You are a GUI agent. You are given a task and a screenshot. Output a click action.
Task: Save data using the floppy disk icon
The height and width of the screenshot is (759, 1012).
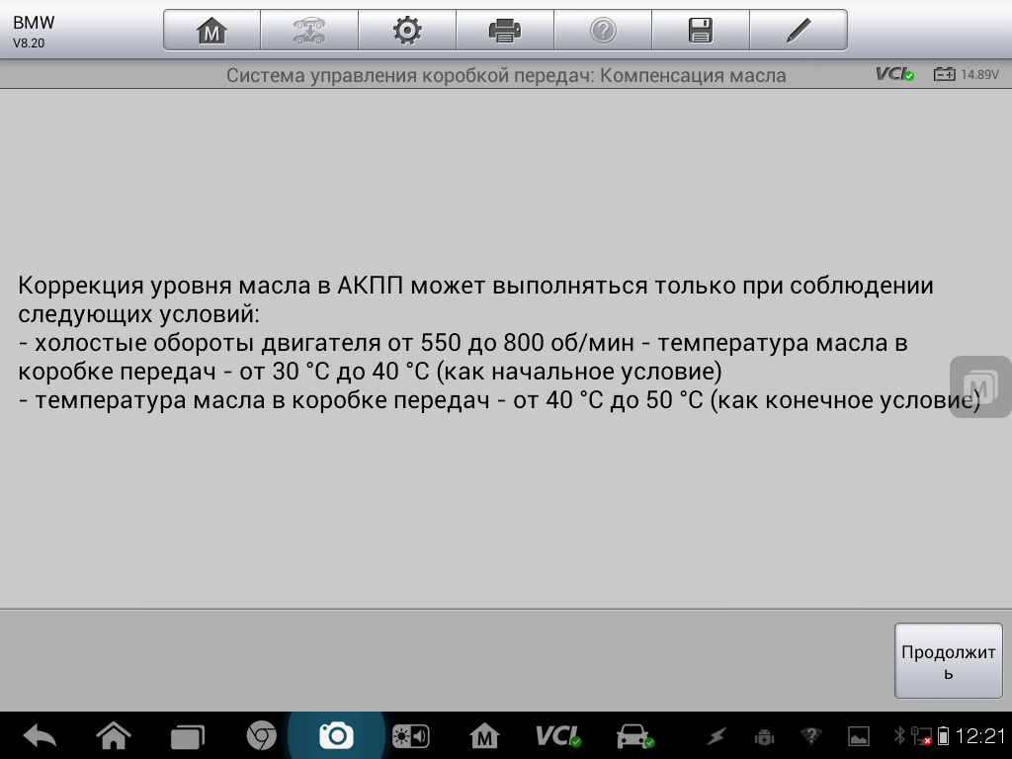point(700,31)
